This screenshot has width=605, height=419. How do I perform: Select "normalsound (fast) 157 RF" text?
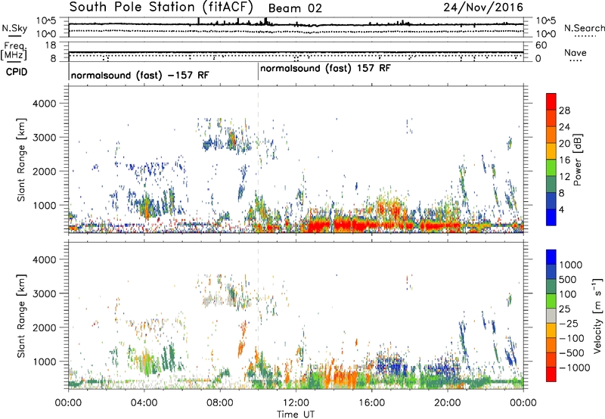tap(325, 68)
